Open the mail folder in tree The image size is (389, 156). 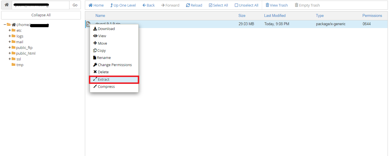17,42
